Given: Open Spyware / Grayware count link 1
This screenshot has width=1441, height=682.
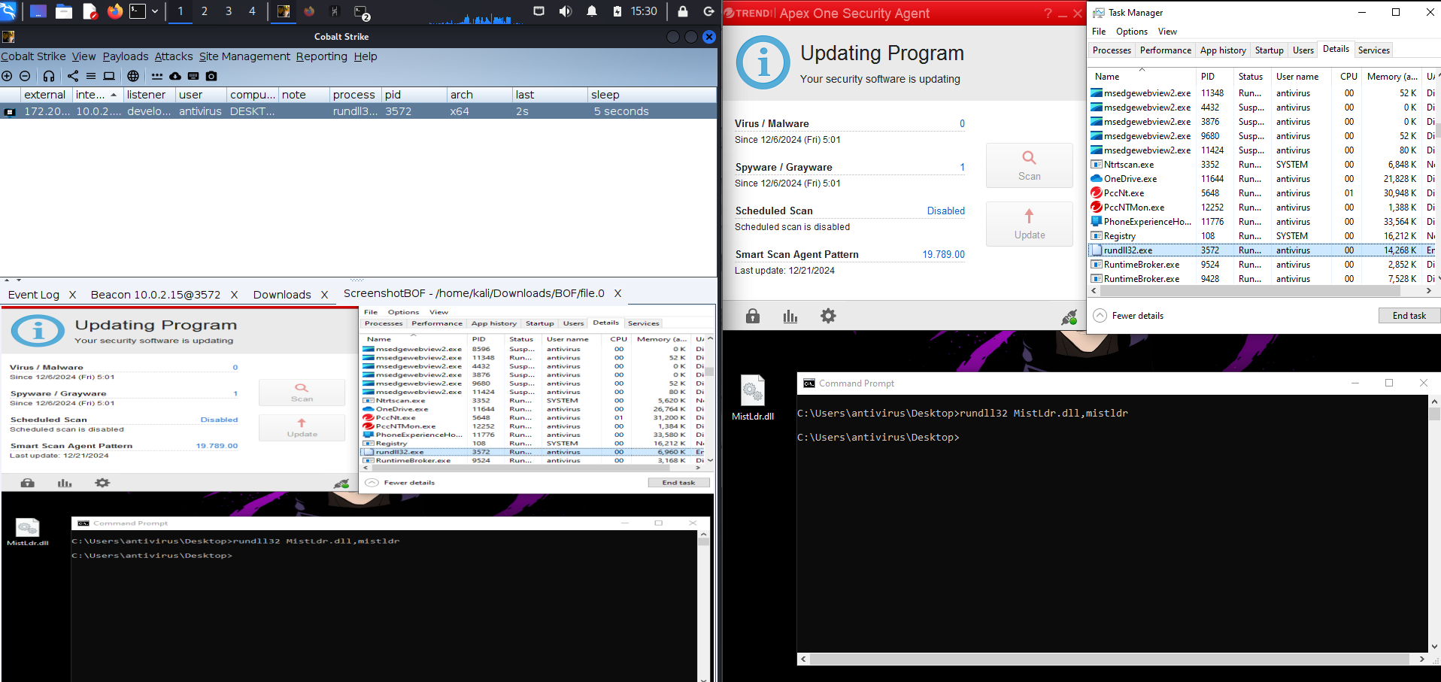Looking at the screenshot, I should point(962,167).
